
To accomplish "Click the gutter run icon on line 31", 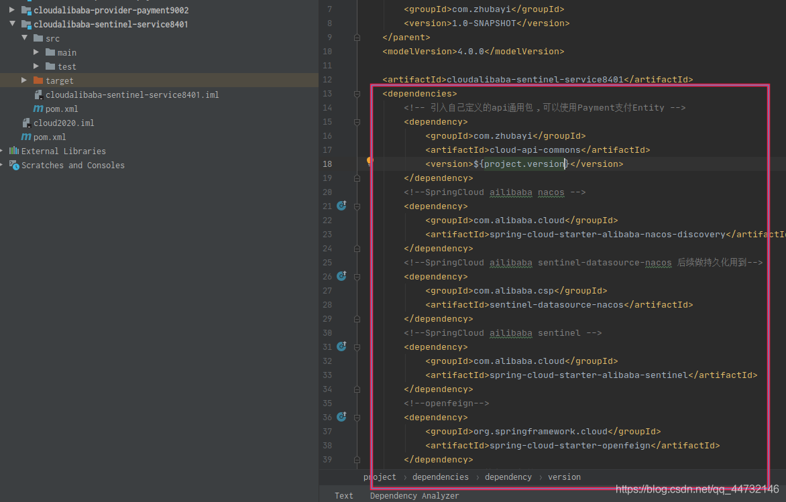I will [341, 347].
